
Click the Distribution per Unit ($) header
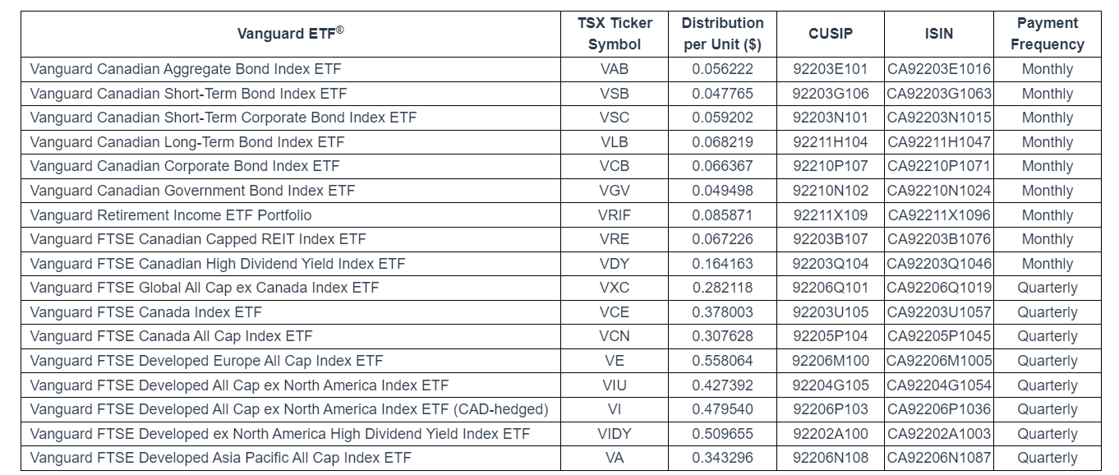[723, 34]
